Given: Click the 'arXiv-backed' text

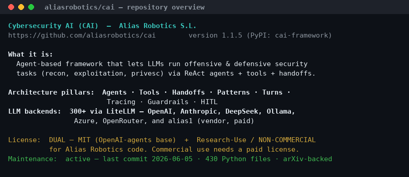Looking at the screenshot, I should (308, 159).
